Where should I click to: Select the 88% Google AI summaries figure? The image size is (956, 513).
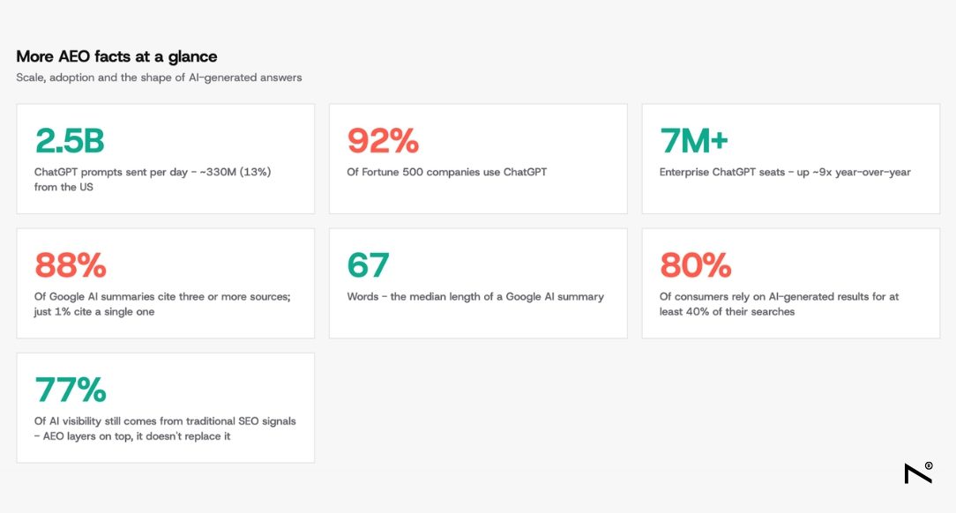pos(71,265)
